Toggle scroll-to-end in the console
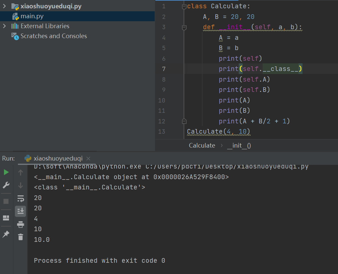338x274 pixels. [x=21, y=211]
